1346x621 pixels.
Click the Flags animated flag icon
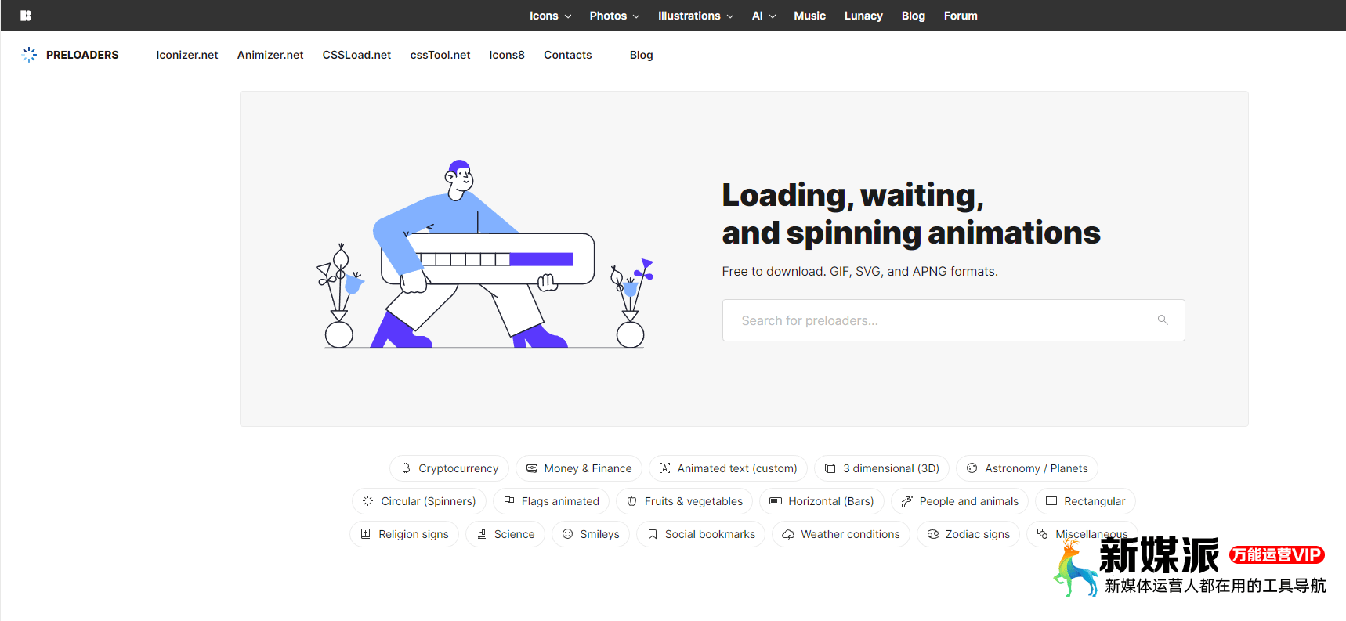(509, 501)
